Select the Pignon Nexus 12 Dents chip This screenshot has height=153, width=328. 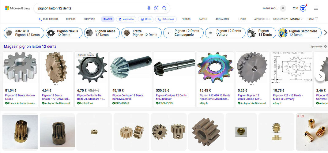coord(64,33)
